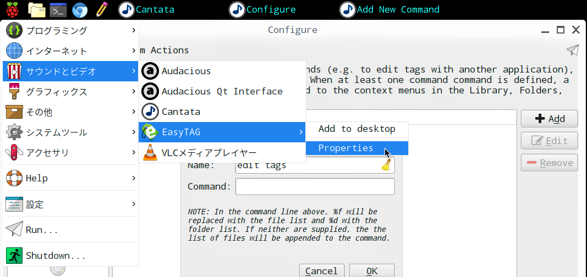Open the アクセサリ menu category
The height and width of the screenshot is (277, 587).
pyautogui.click(x=70, y=152)
